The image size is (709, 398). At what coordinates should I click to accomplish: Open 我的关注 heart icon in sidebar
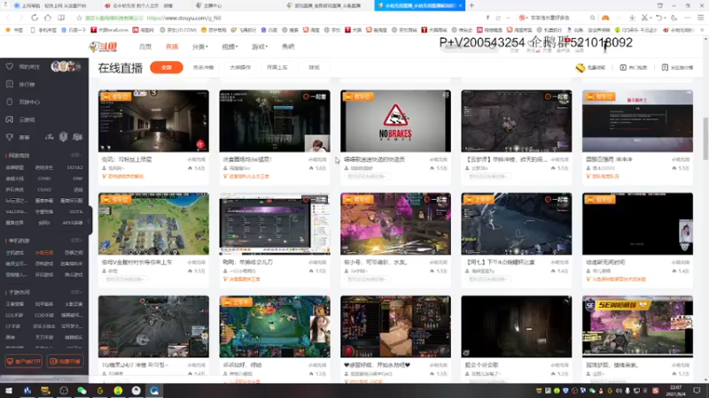coord(10,66)
